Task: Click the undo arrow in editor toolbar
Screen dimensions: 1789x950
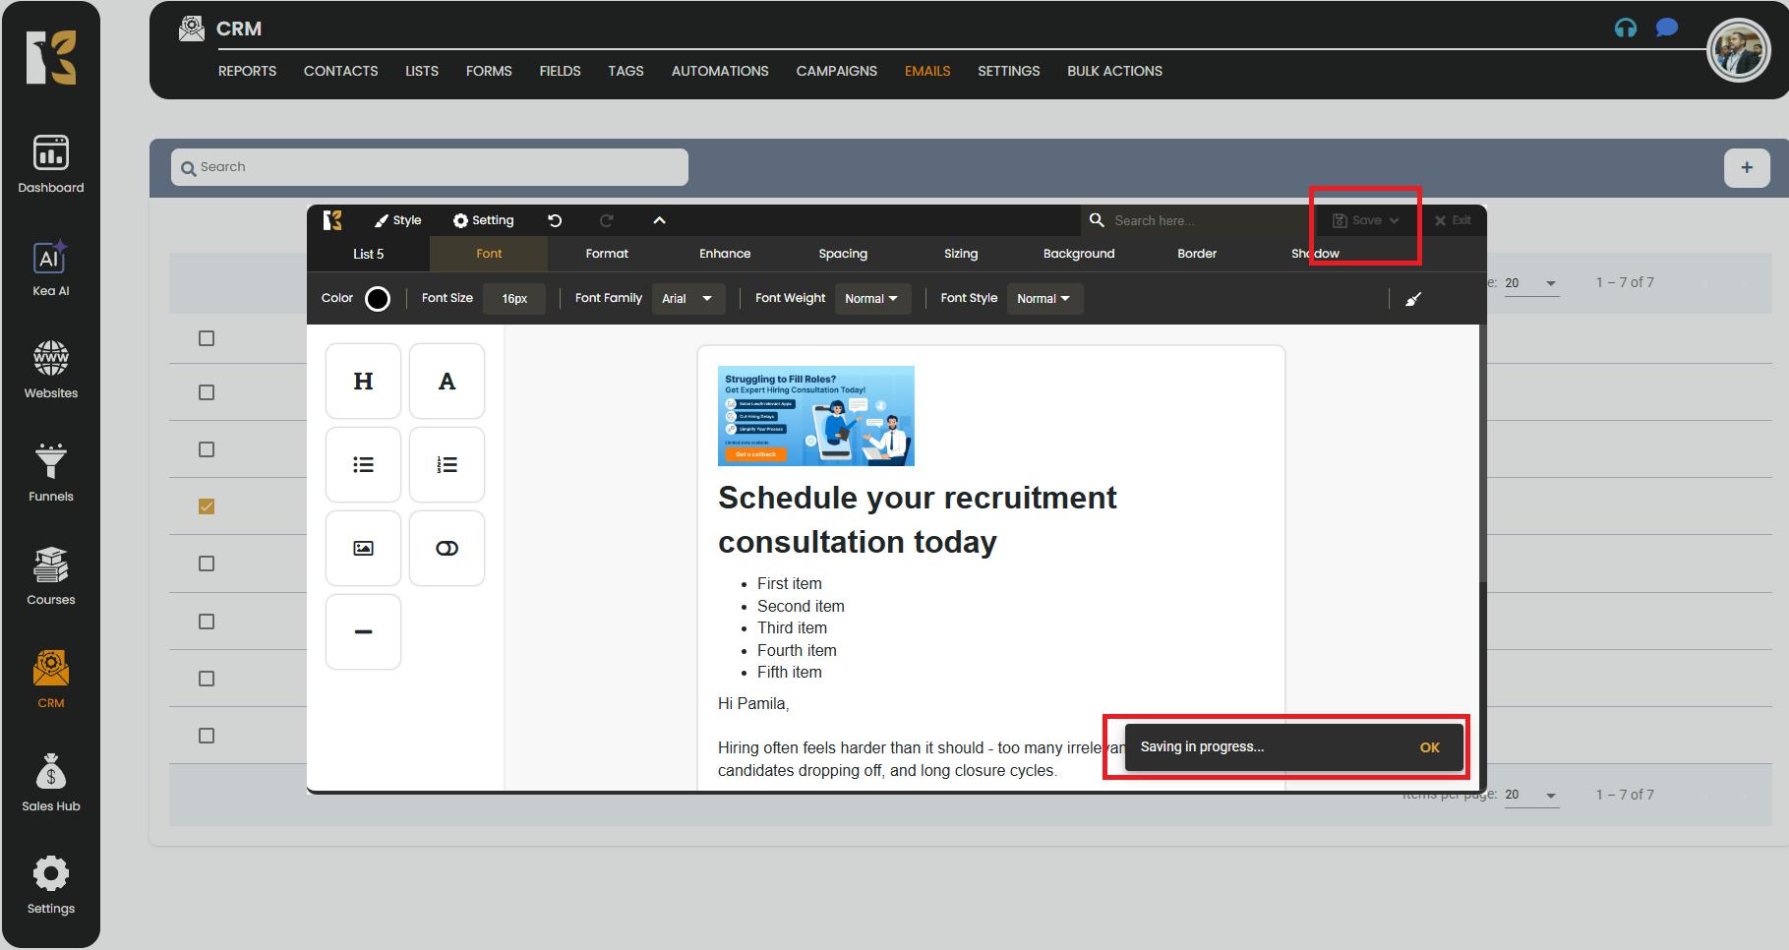Action: coord(555,220)
